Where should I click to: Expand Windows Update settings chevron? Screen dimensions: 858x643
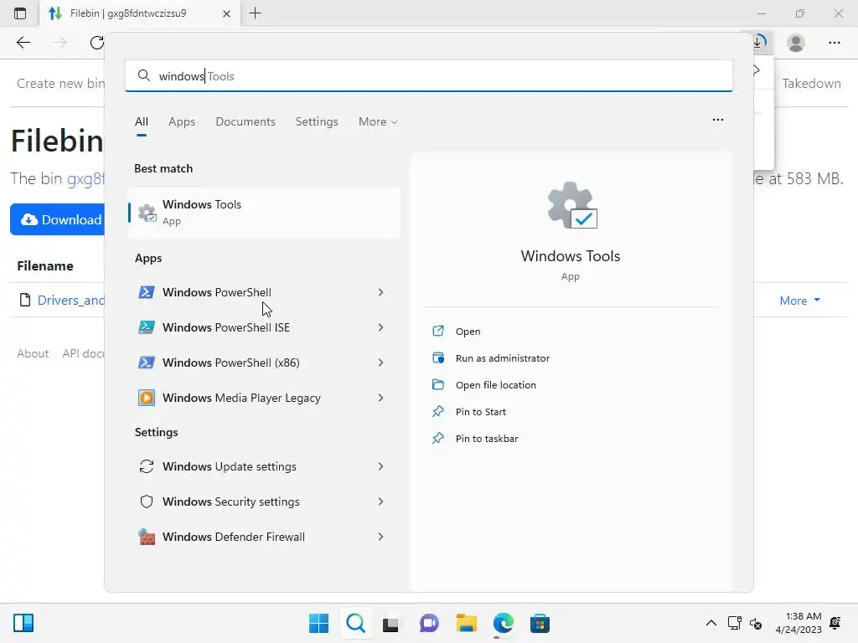click(x=381, y=466)
